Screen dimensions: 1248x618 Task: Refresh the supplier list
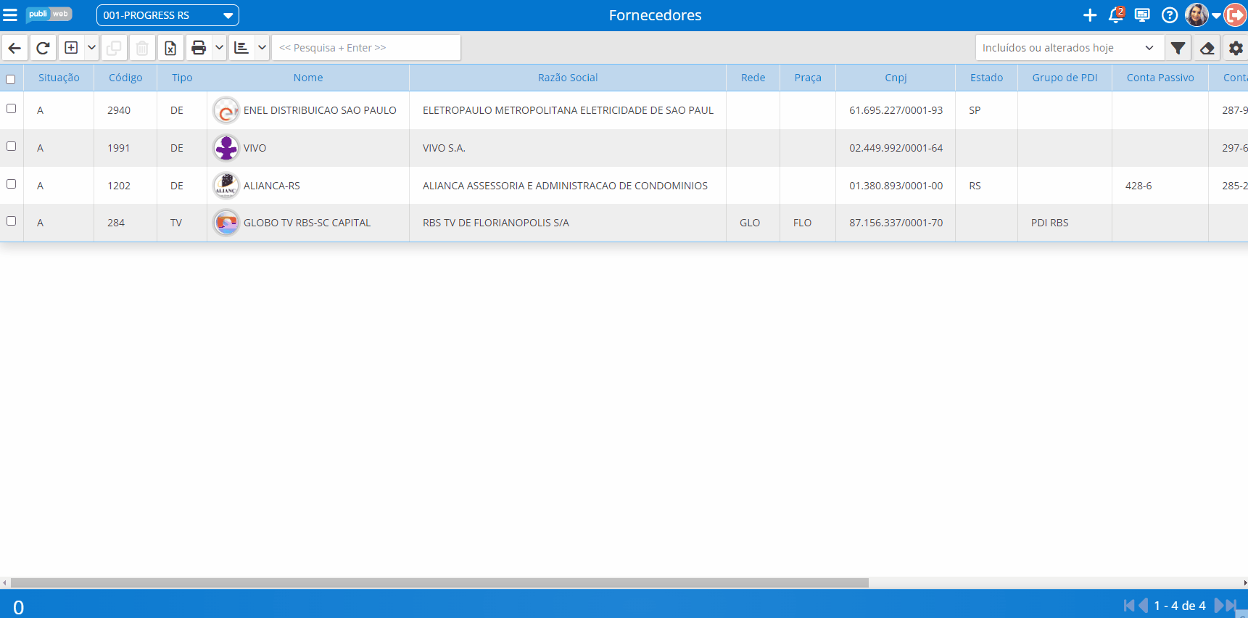pos(43,48)
